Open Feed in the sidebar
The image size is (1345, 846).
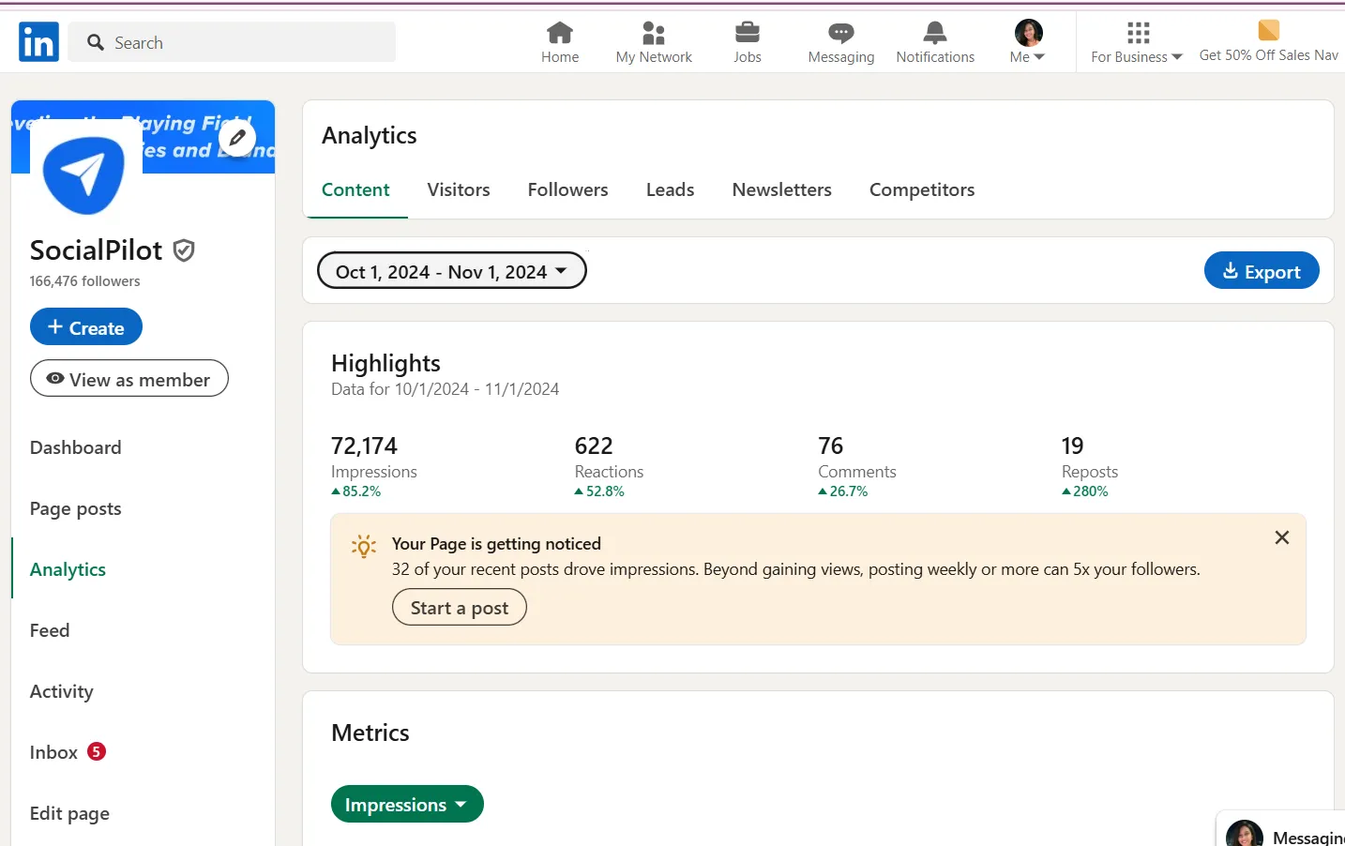[50, 630]
